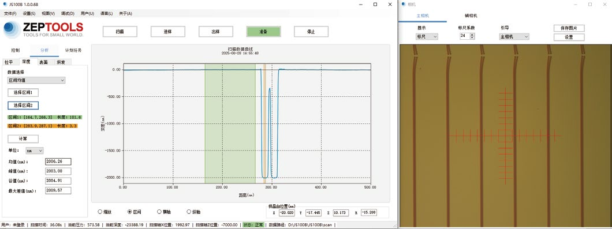Image resolution: width=612 pixels, height=229 pixels.
Task: Click the stage R position field -15.268
Action: tap(369, 213)
